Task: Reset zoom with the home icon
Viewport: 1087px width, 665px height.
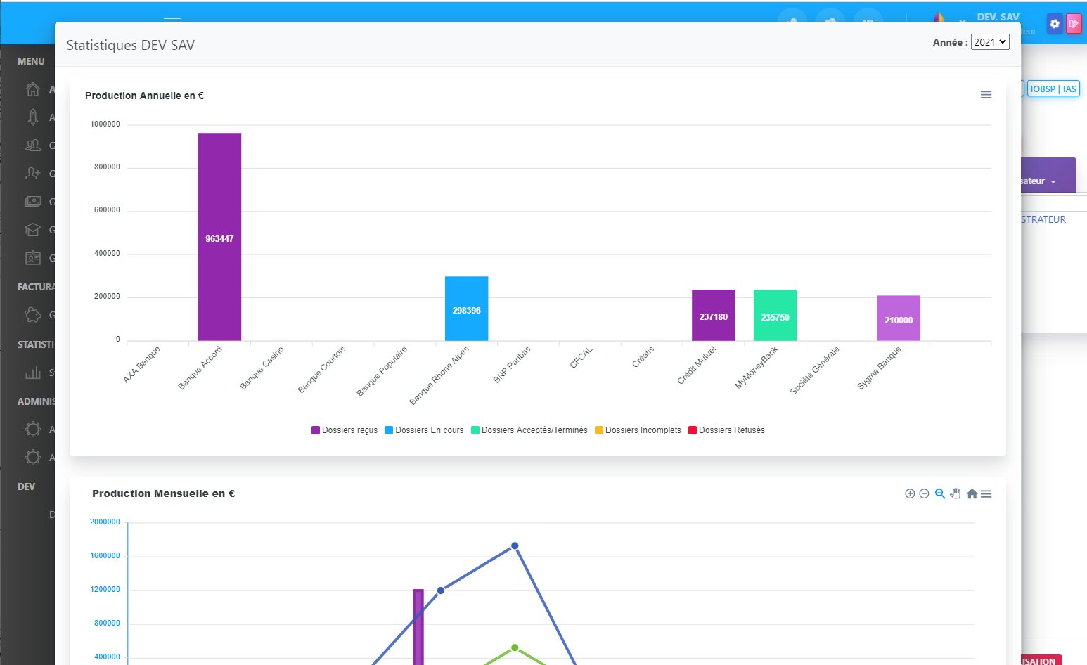Action: pyautogui.click(x=972, y=493)
